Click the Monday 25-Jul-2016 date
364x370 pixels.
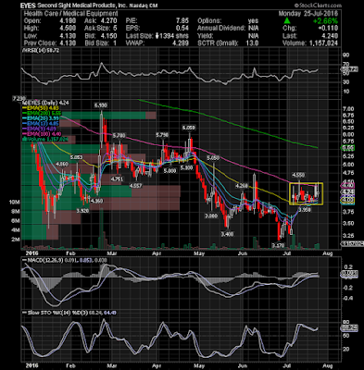click(308, 14)
